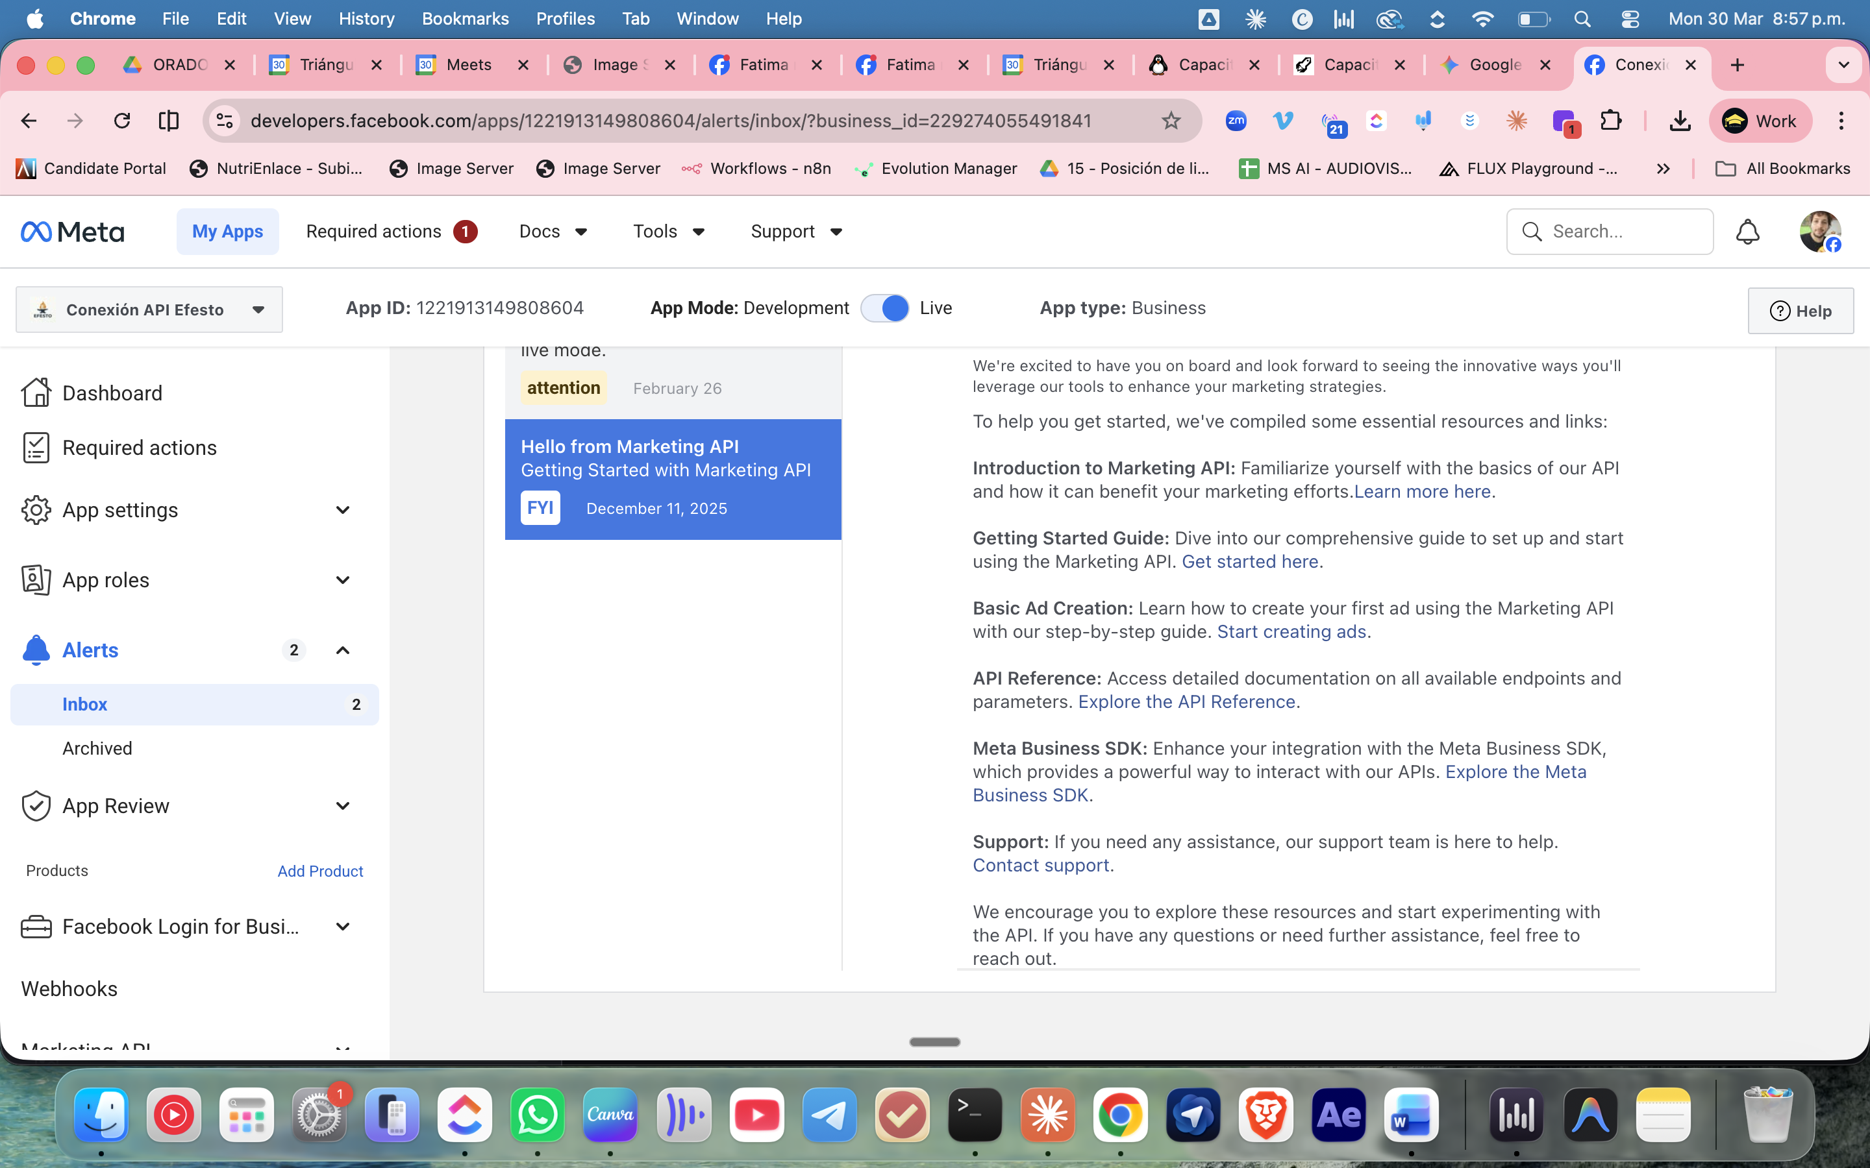1870x1168 pixels.
Task: Open the notifications bell icon
Action: pyautogui.click(x=1747, y=232)
